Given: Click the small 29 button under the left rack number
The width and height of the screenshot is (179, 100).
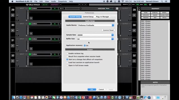Looking at the screenshot, I should click(13, 15).
